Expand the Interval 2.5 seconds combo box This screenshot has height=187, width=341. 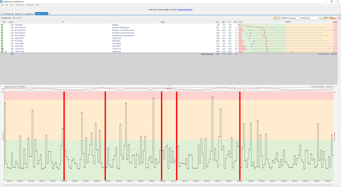click(x=294, y=18)
